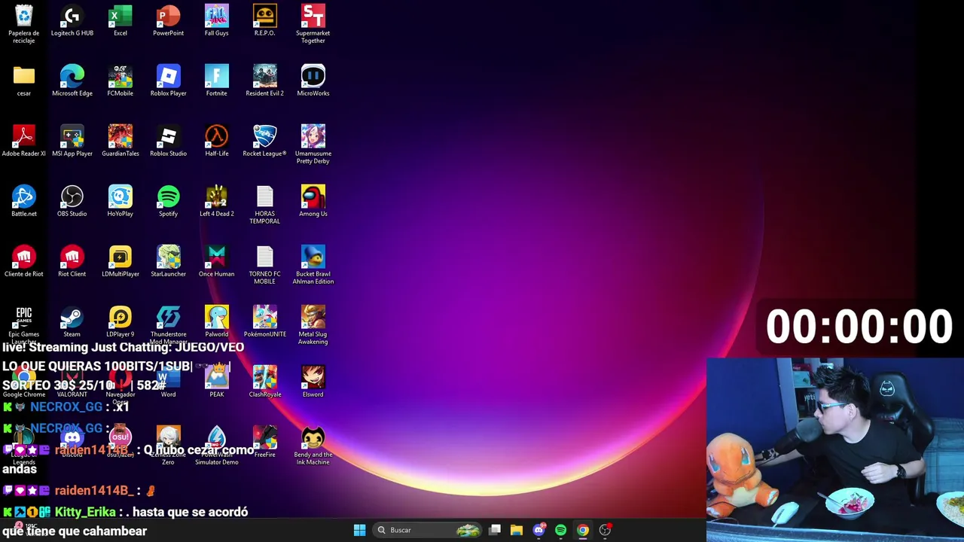964x542 pixels.
Task: Select the Once Human game icon
Action: pyautogui.click(x=217, y=262)
